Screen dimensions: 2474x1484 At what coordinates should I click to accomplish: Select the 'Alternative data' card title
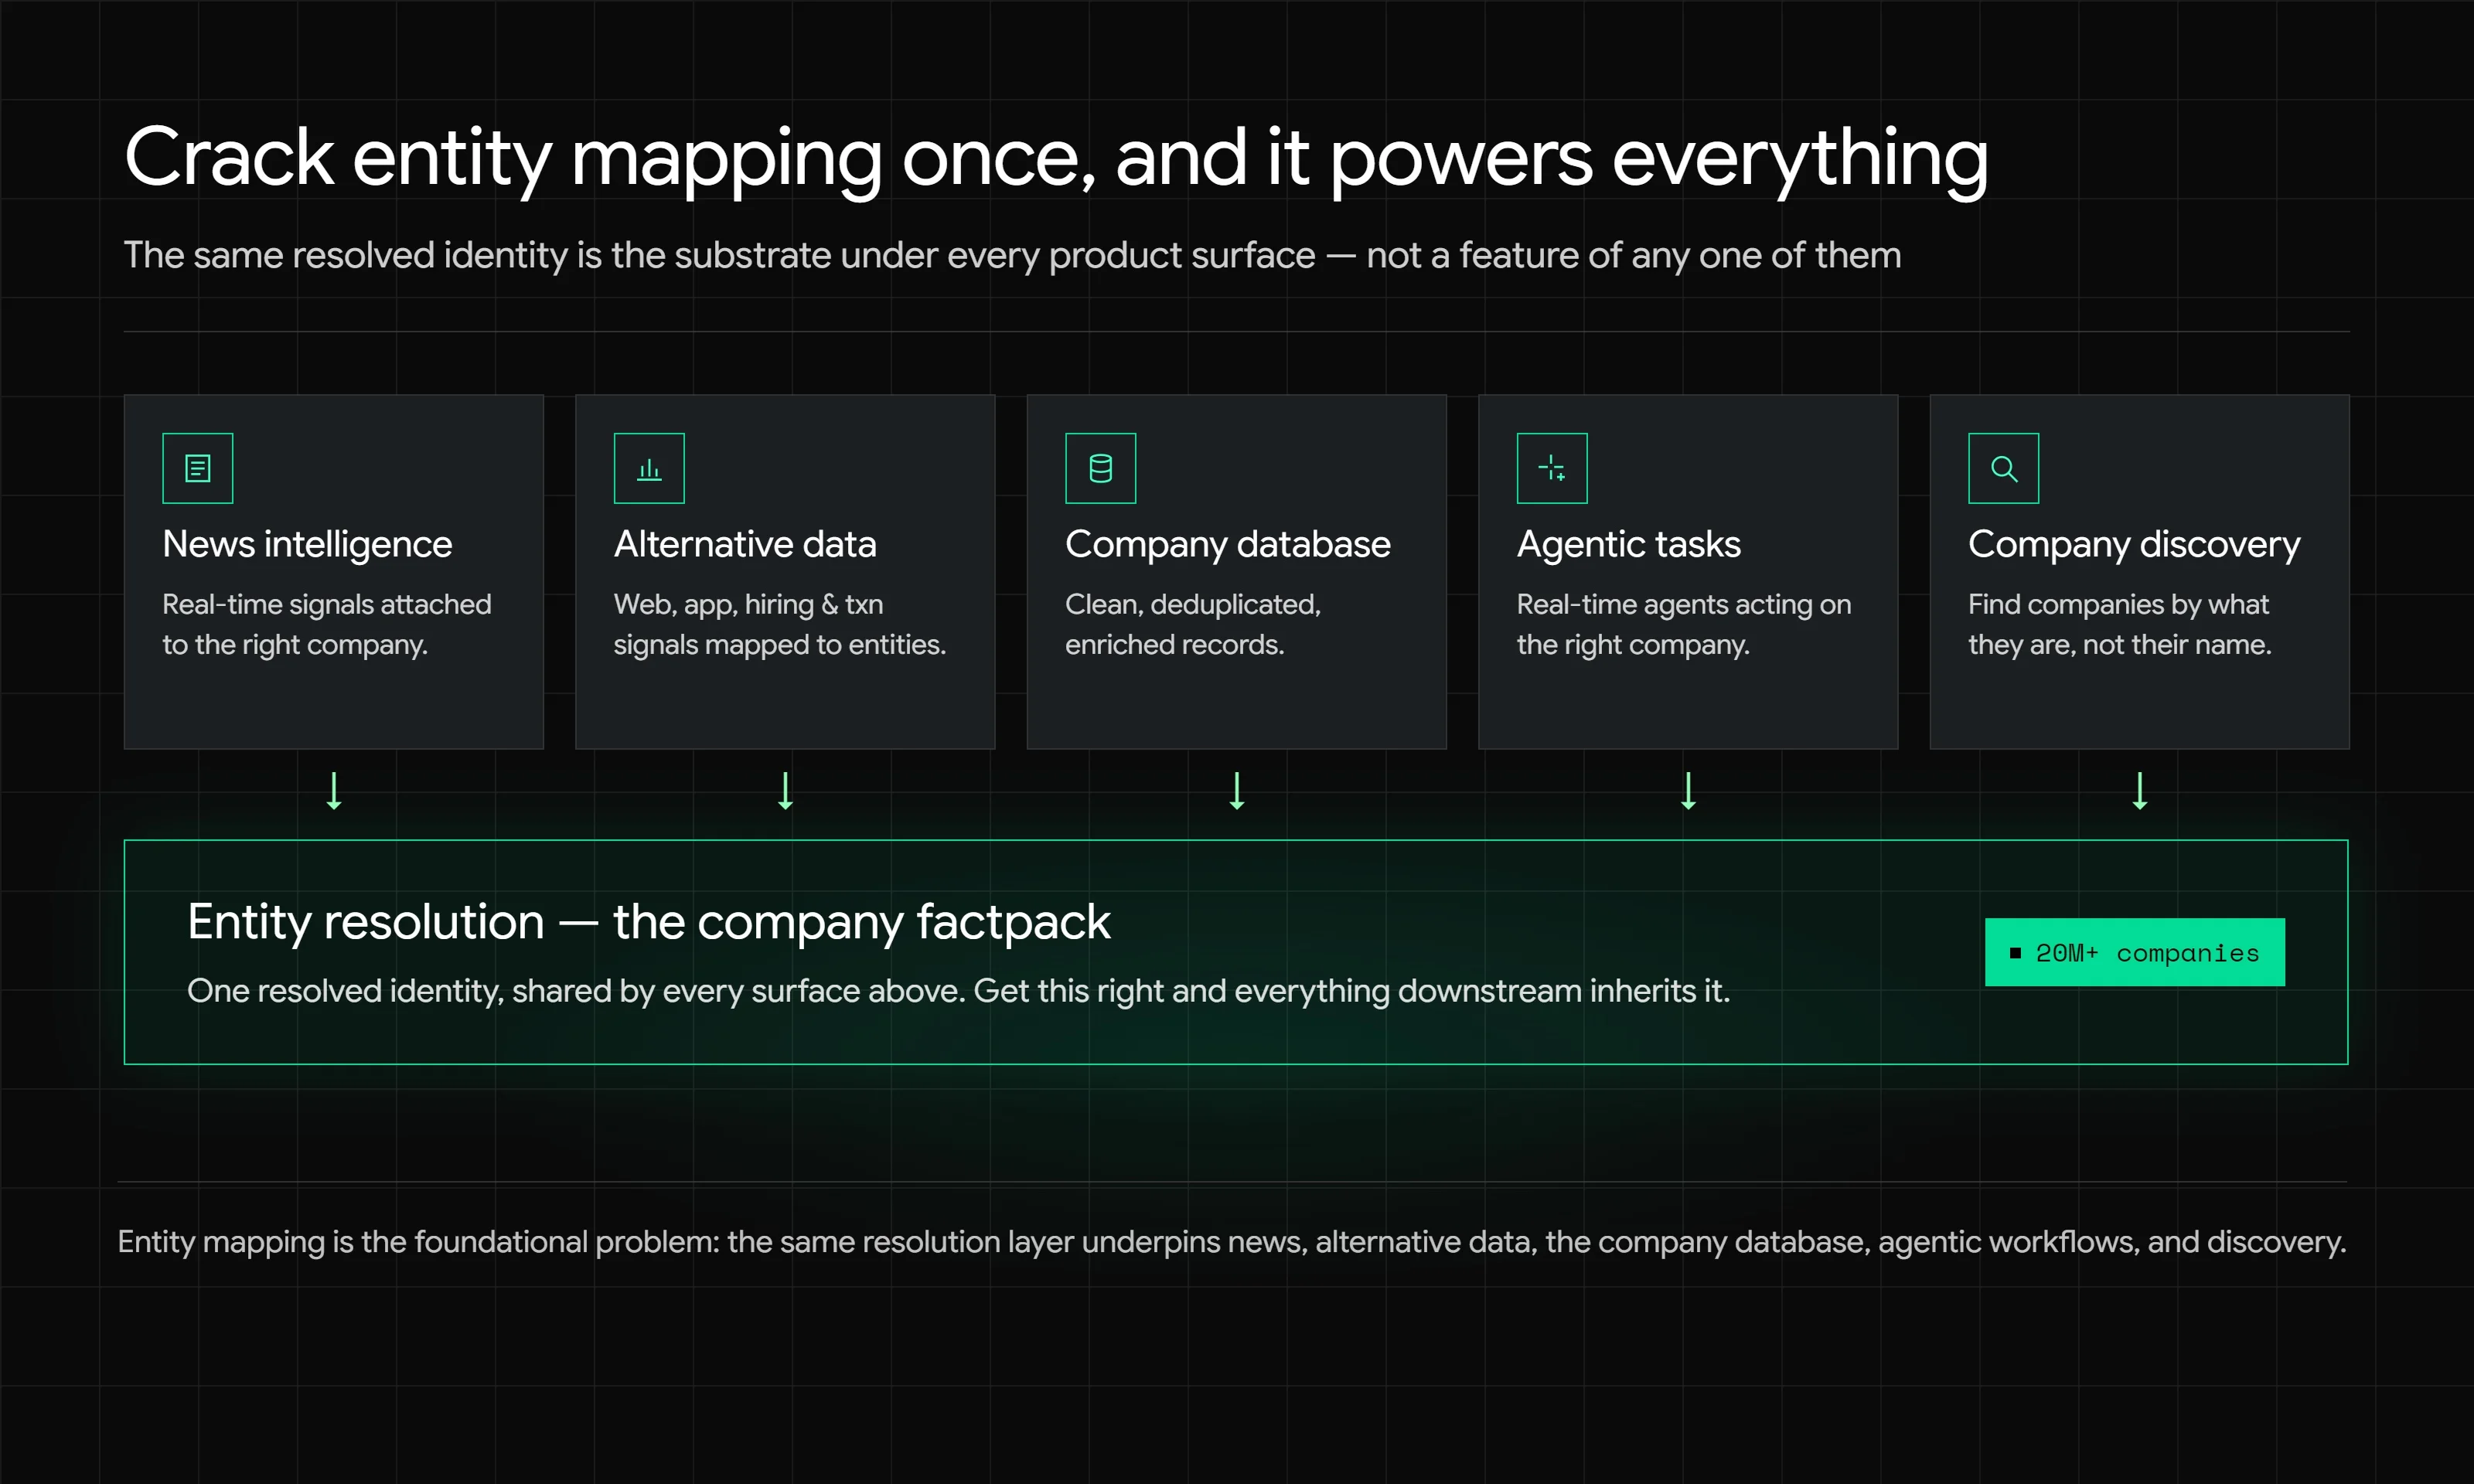click(745, 544)
